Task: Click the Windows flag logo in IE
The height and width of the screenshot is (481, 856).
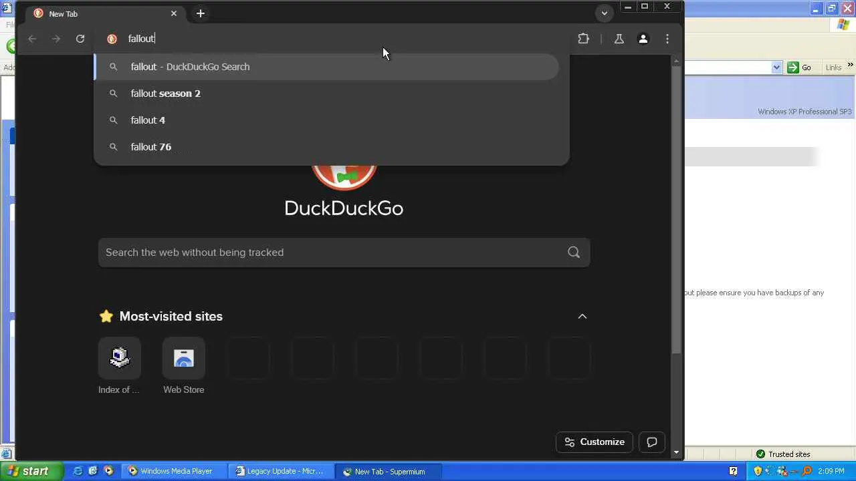Action: click(843, 25)
